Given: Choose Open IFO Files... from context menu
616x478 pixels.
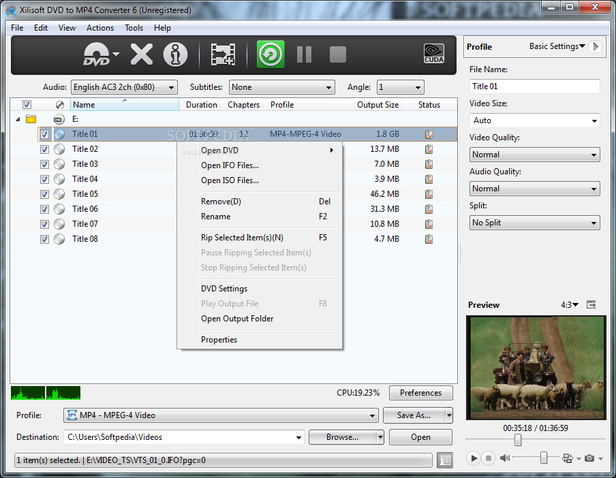Looking at the screenshot, I should pyautogui.click(x=260, y=165).
